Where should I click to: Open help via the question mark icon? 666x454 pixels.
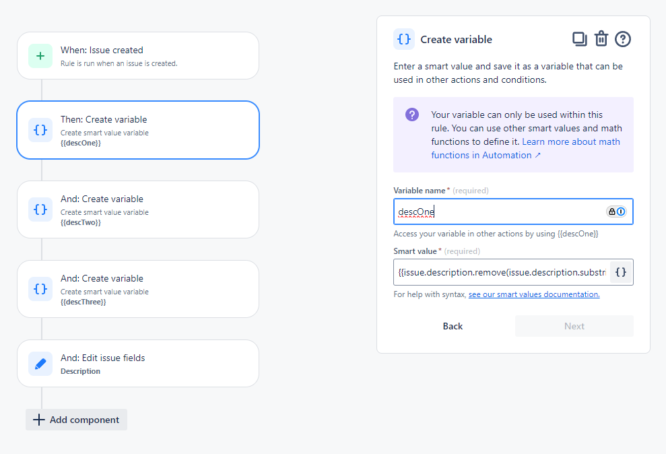[x=623, y=39]
